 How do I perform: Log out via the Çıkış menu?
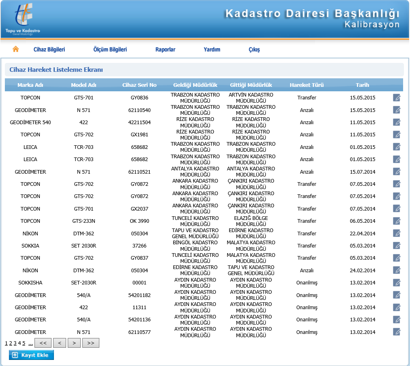click(254, 50)
